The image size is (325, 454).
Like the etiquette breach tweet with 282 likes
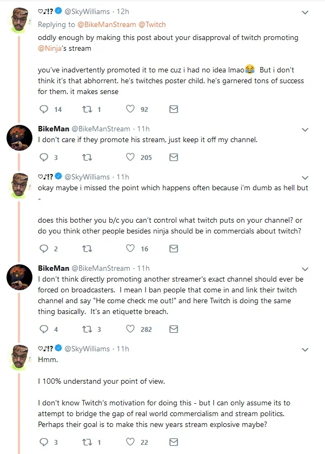pos(130,329)
